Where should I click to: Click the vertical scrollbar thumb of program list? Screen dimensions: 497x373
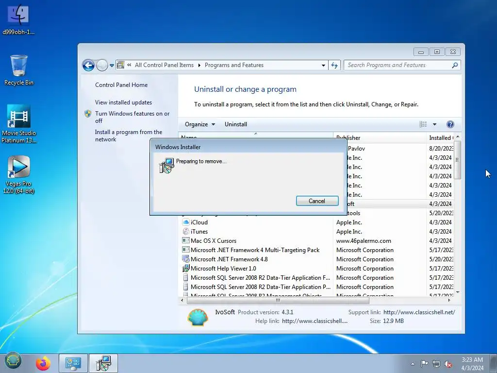pos(457,160)
